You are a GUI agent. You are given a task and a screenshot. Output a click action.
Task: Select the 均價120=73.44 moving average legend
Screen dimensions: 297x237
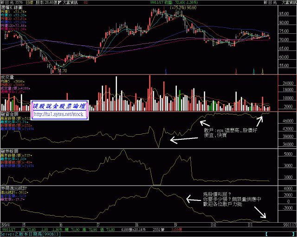coord(13,26)
